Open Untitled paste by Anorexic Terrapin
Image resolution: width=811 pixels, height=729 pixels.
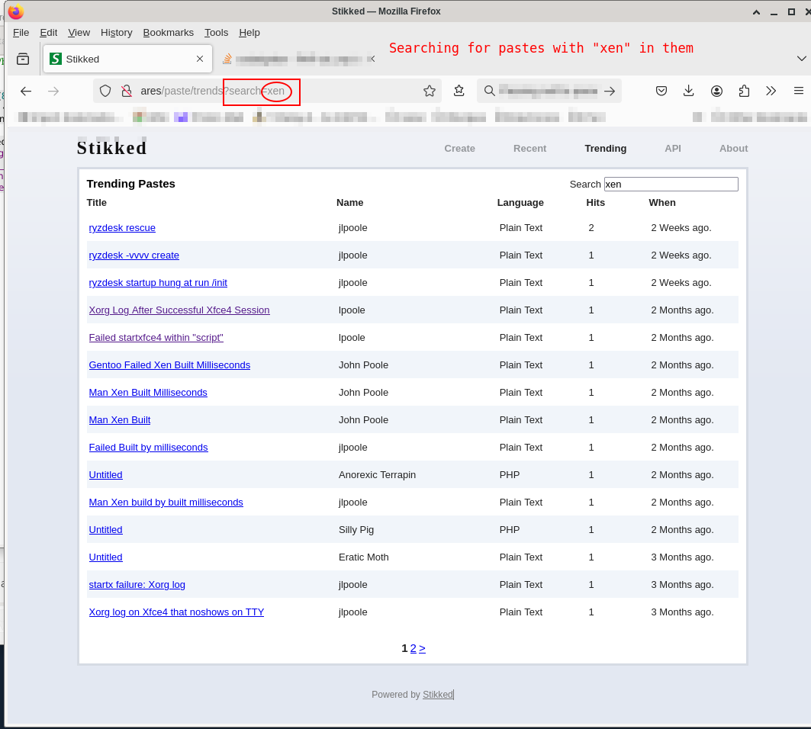point(105,474)
